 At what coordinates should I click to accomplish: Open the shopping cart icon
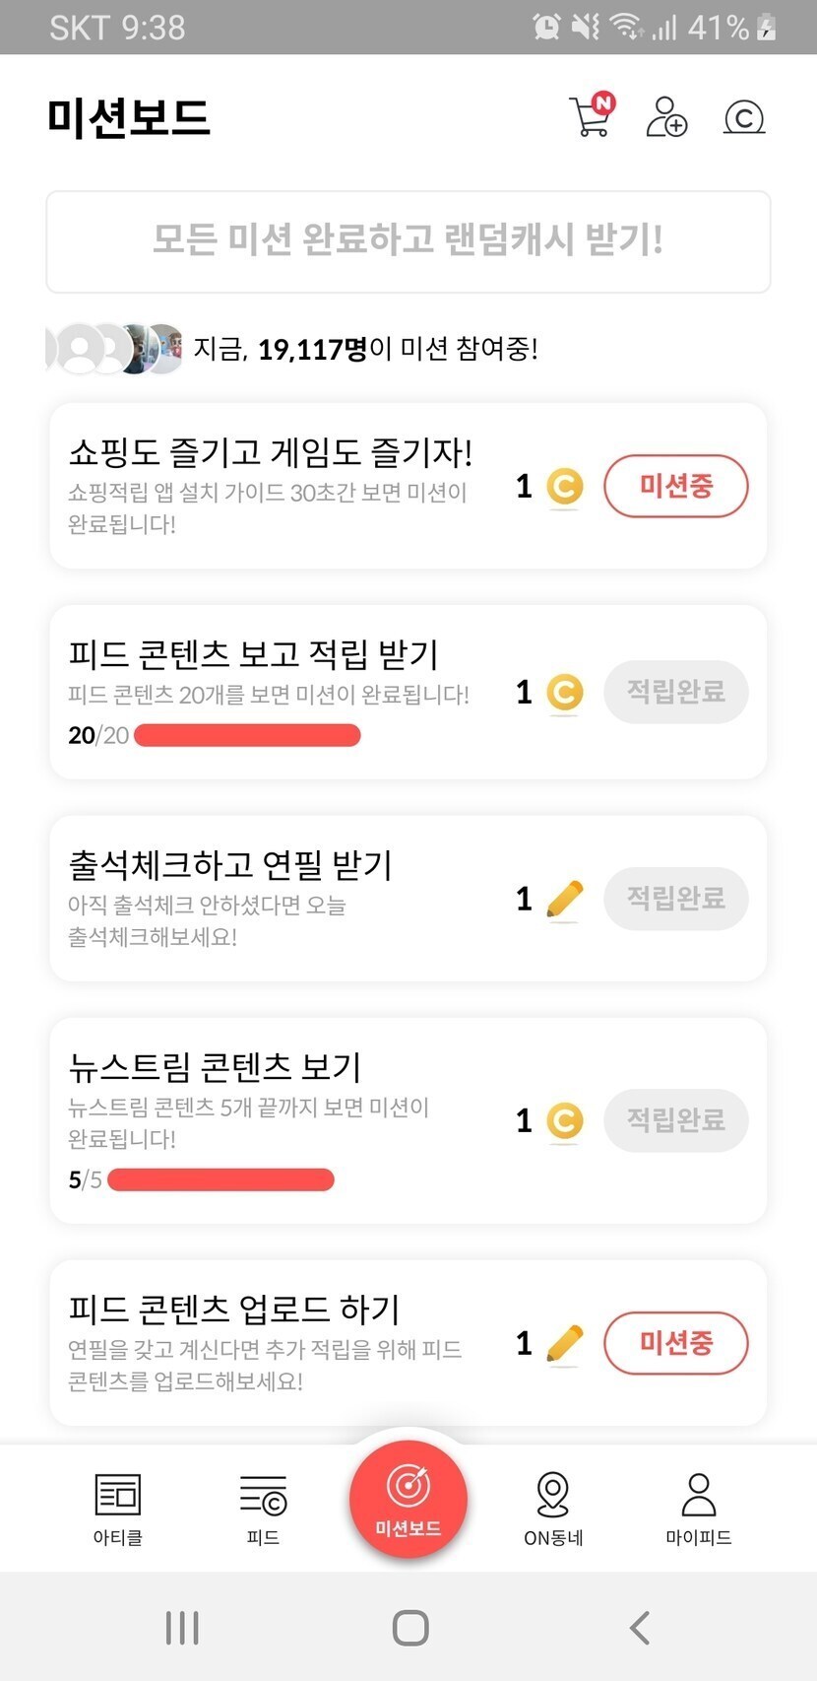pos(591,116)
